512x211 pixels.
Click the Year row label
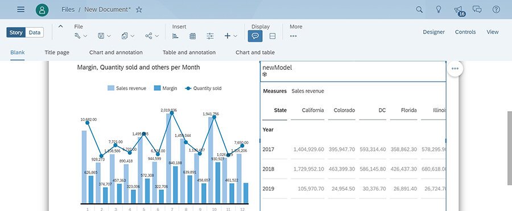[268, 129]
